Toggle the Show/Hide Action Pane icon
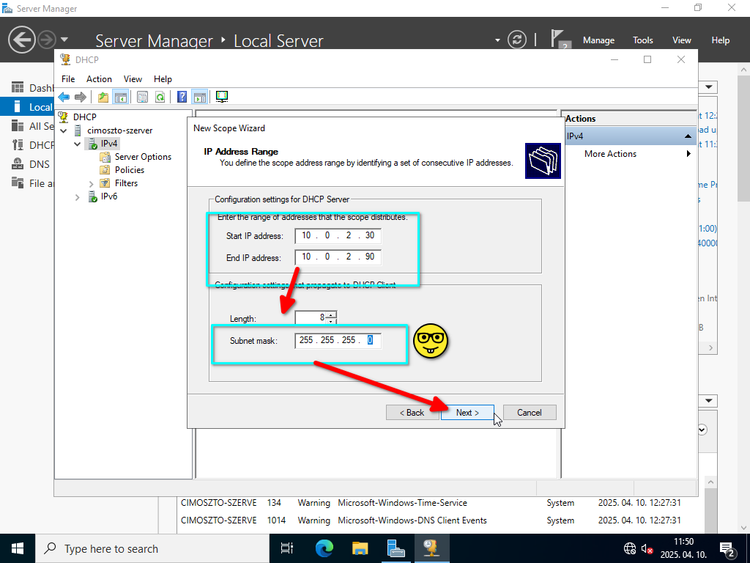 click(x=199, y=97)
